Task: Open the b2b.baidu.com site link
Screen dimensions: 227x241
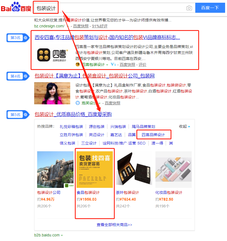Action: [47, 235]
